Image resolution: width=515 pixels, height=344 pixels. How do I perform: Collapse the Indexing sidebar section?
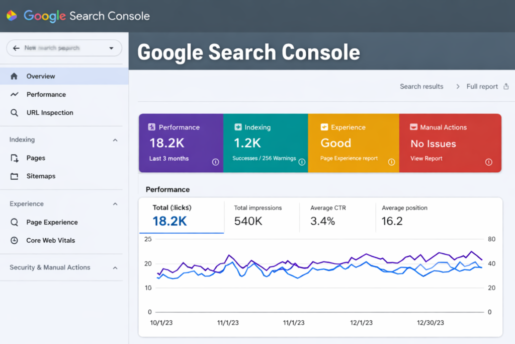tap(115, 140)
